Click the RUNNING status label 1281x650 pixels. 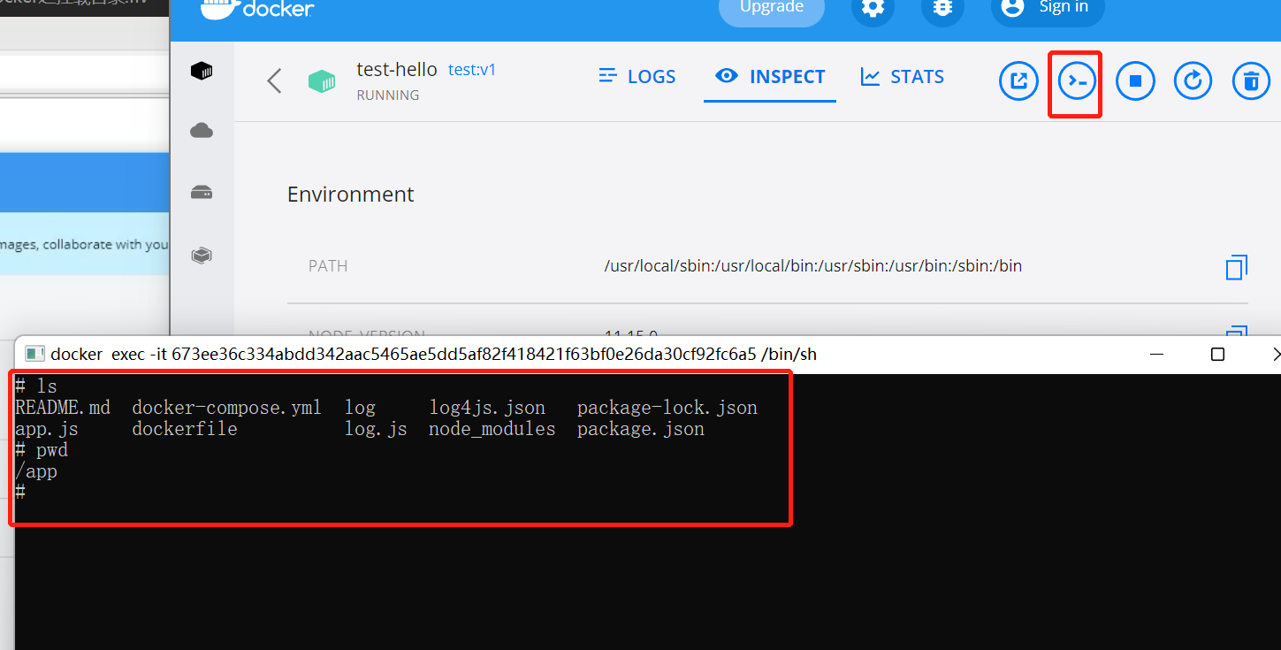pos(387,95)
